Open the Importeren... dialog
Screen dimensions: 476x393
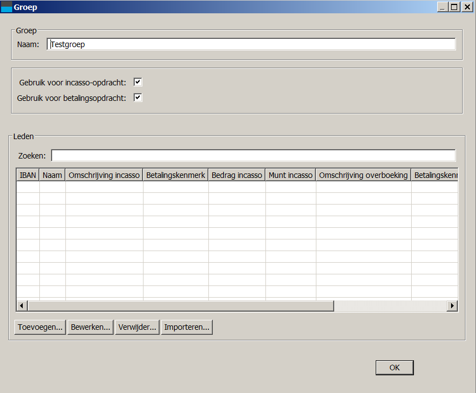(187, 327)
